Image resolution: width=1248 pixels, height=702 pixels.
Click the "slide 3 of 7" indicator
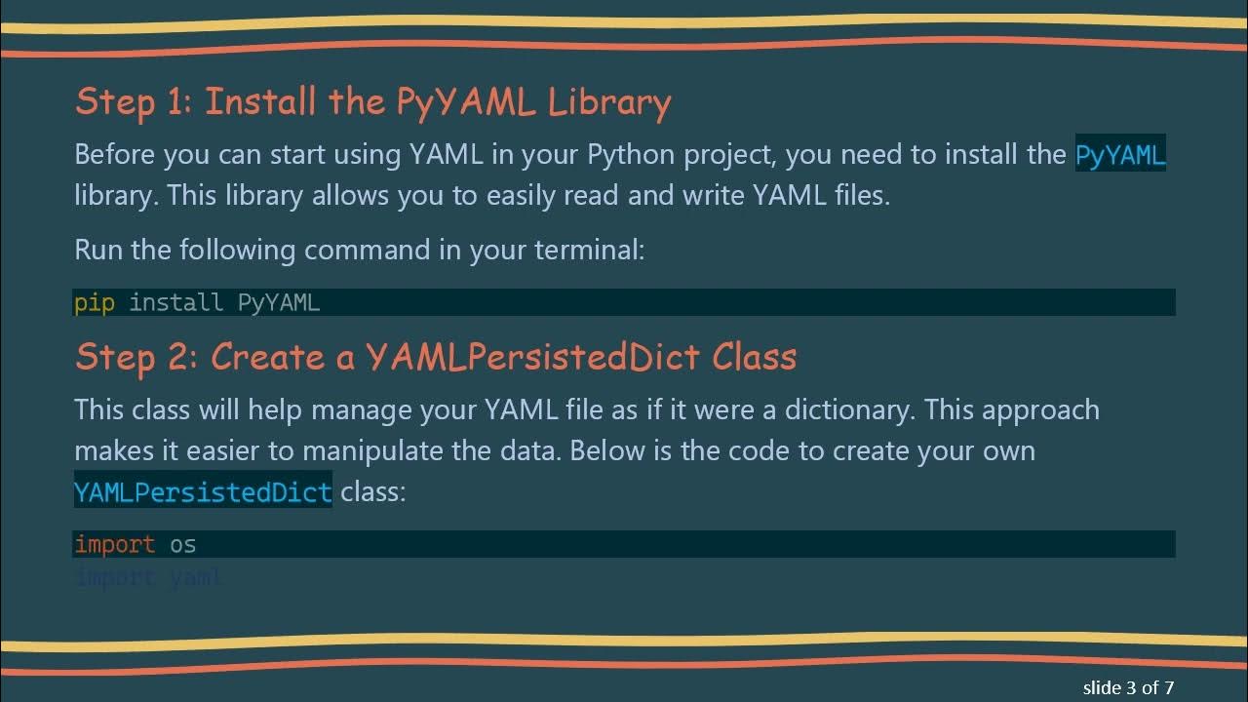click(x=1128, y=687)
